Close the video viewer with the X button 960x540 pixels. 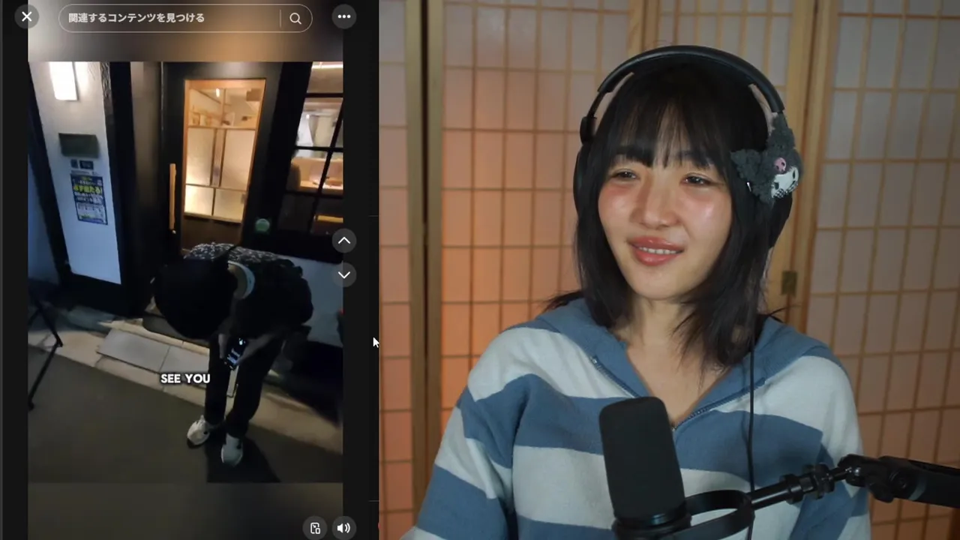27,16
